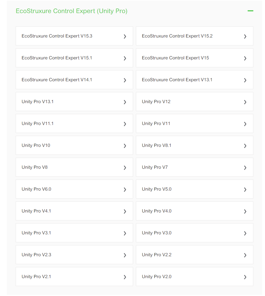265x296 pixels.
Task: Open the Unity Pro V8.1 item
Action: (157, 145)
